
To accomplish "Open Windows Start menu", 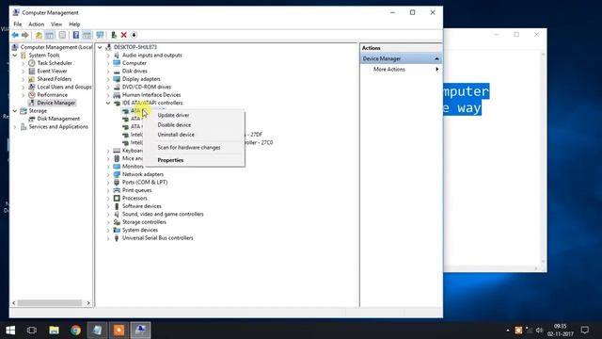I will [10, 331].
